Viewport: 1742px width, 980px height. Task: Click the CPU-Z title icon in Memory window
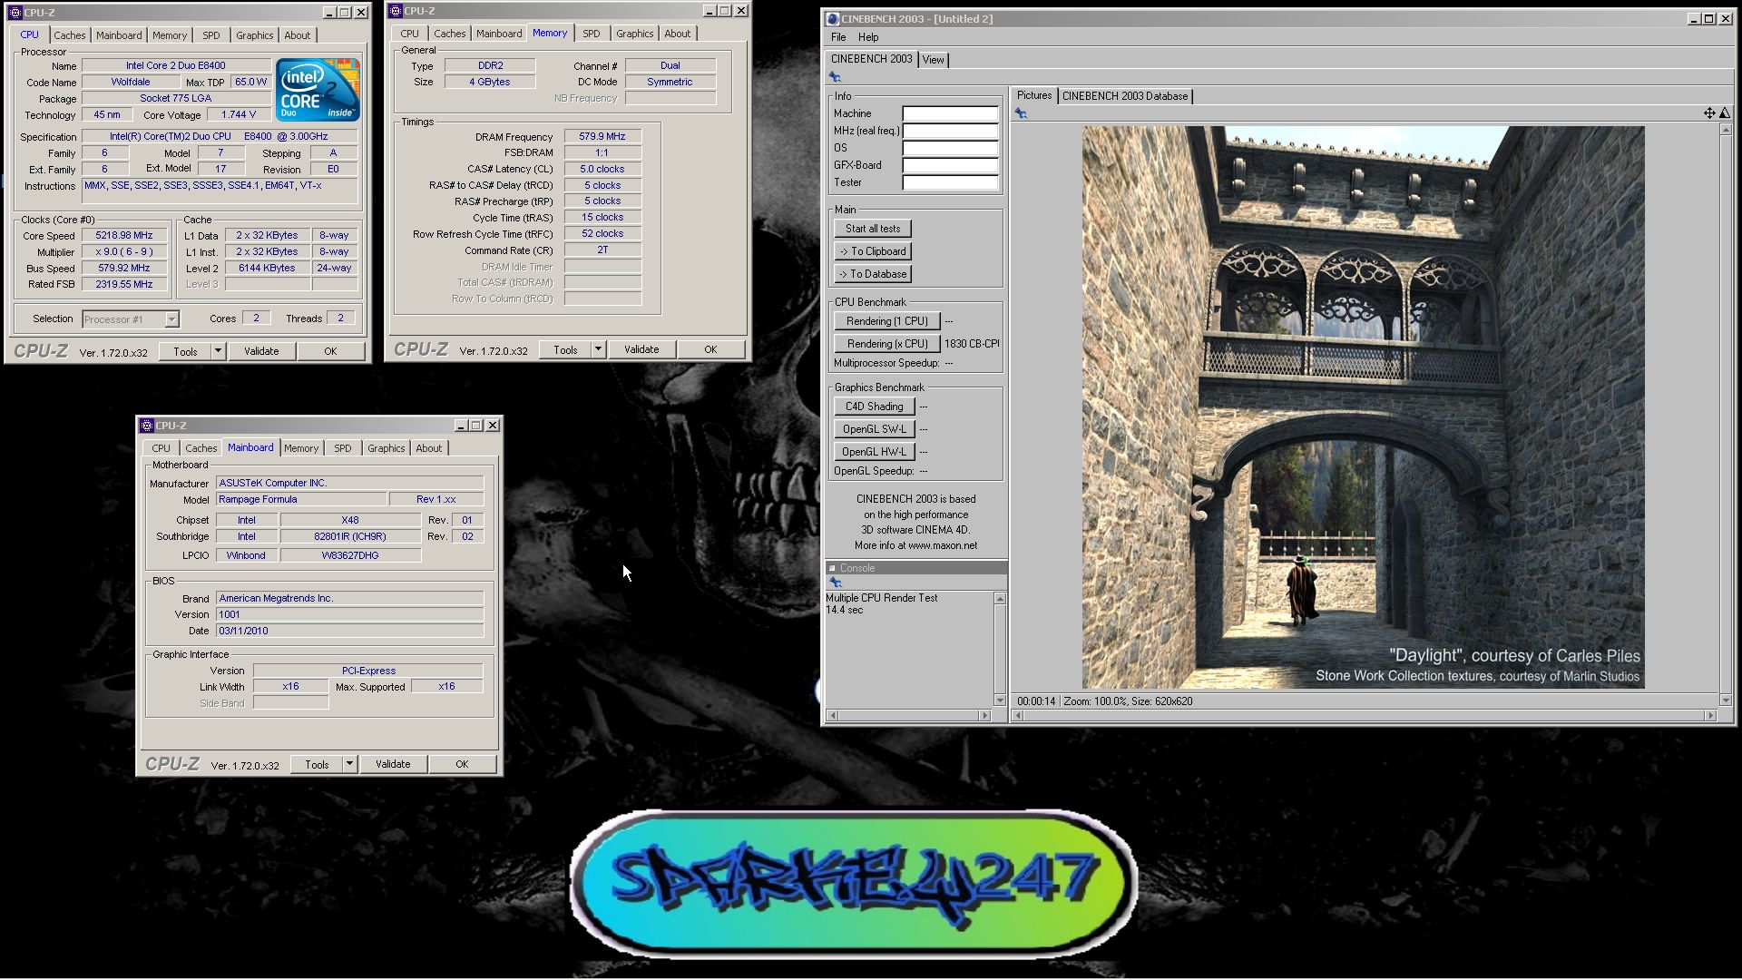click(x=396, y=11)
